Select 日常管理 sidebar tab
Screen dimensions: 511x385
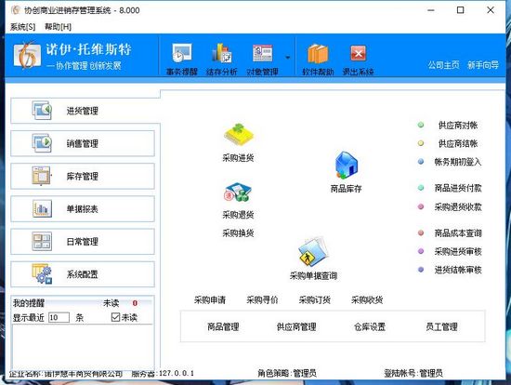83,242
